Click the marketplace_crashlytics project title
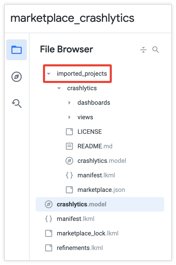 [72, 18]
